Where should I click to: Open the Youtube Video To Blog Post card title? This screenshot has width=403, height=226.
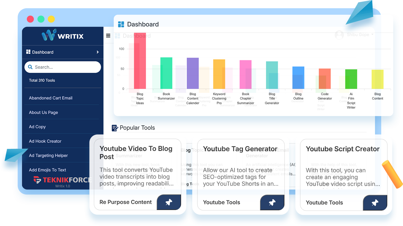point(136,153)
